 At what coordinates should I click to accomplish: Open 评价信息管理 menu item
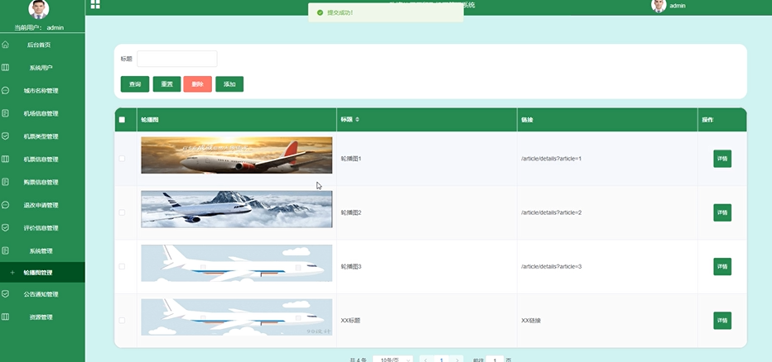coord(42,228)
